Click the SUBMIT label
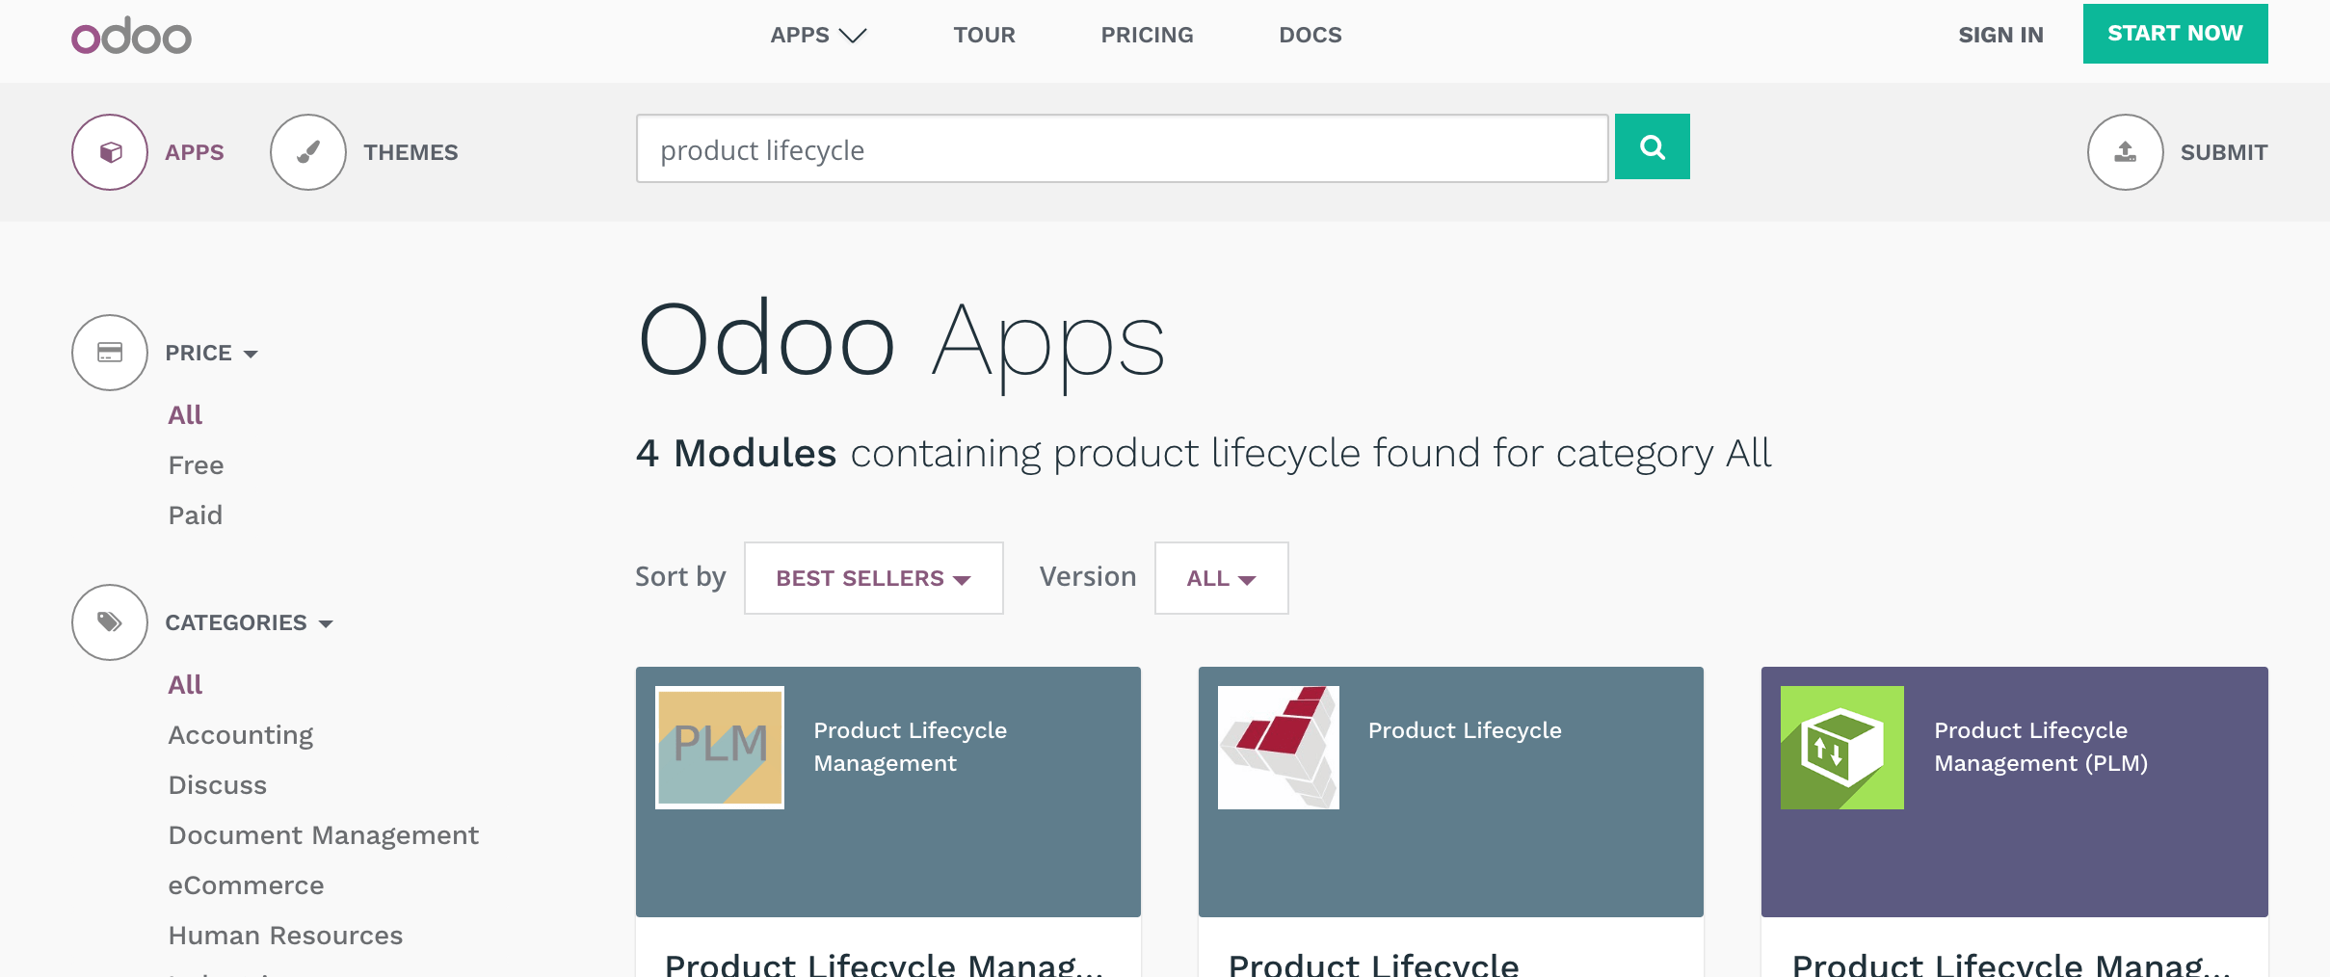The width and height of the screenshot is (2330, 977). 2224,152
